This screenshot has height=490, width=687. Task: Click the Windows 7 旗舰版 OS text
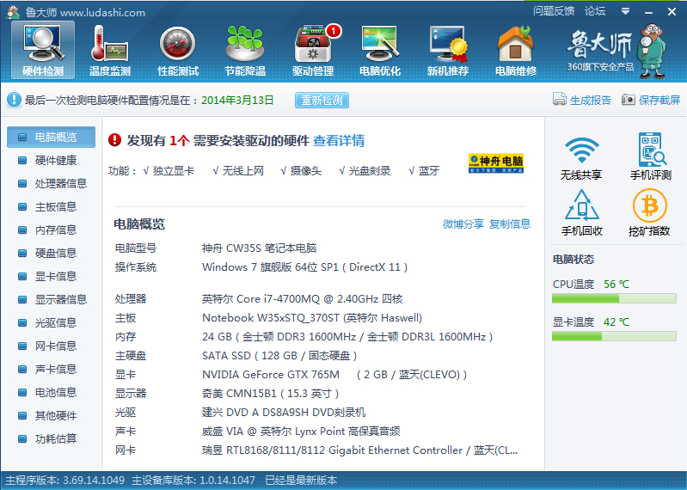point(304,267)
